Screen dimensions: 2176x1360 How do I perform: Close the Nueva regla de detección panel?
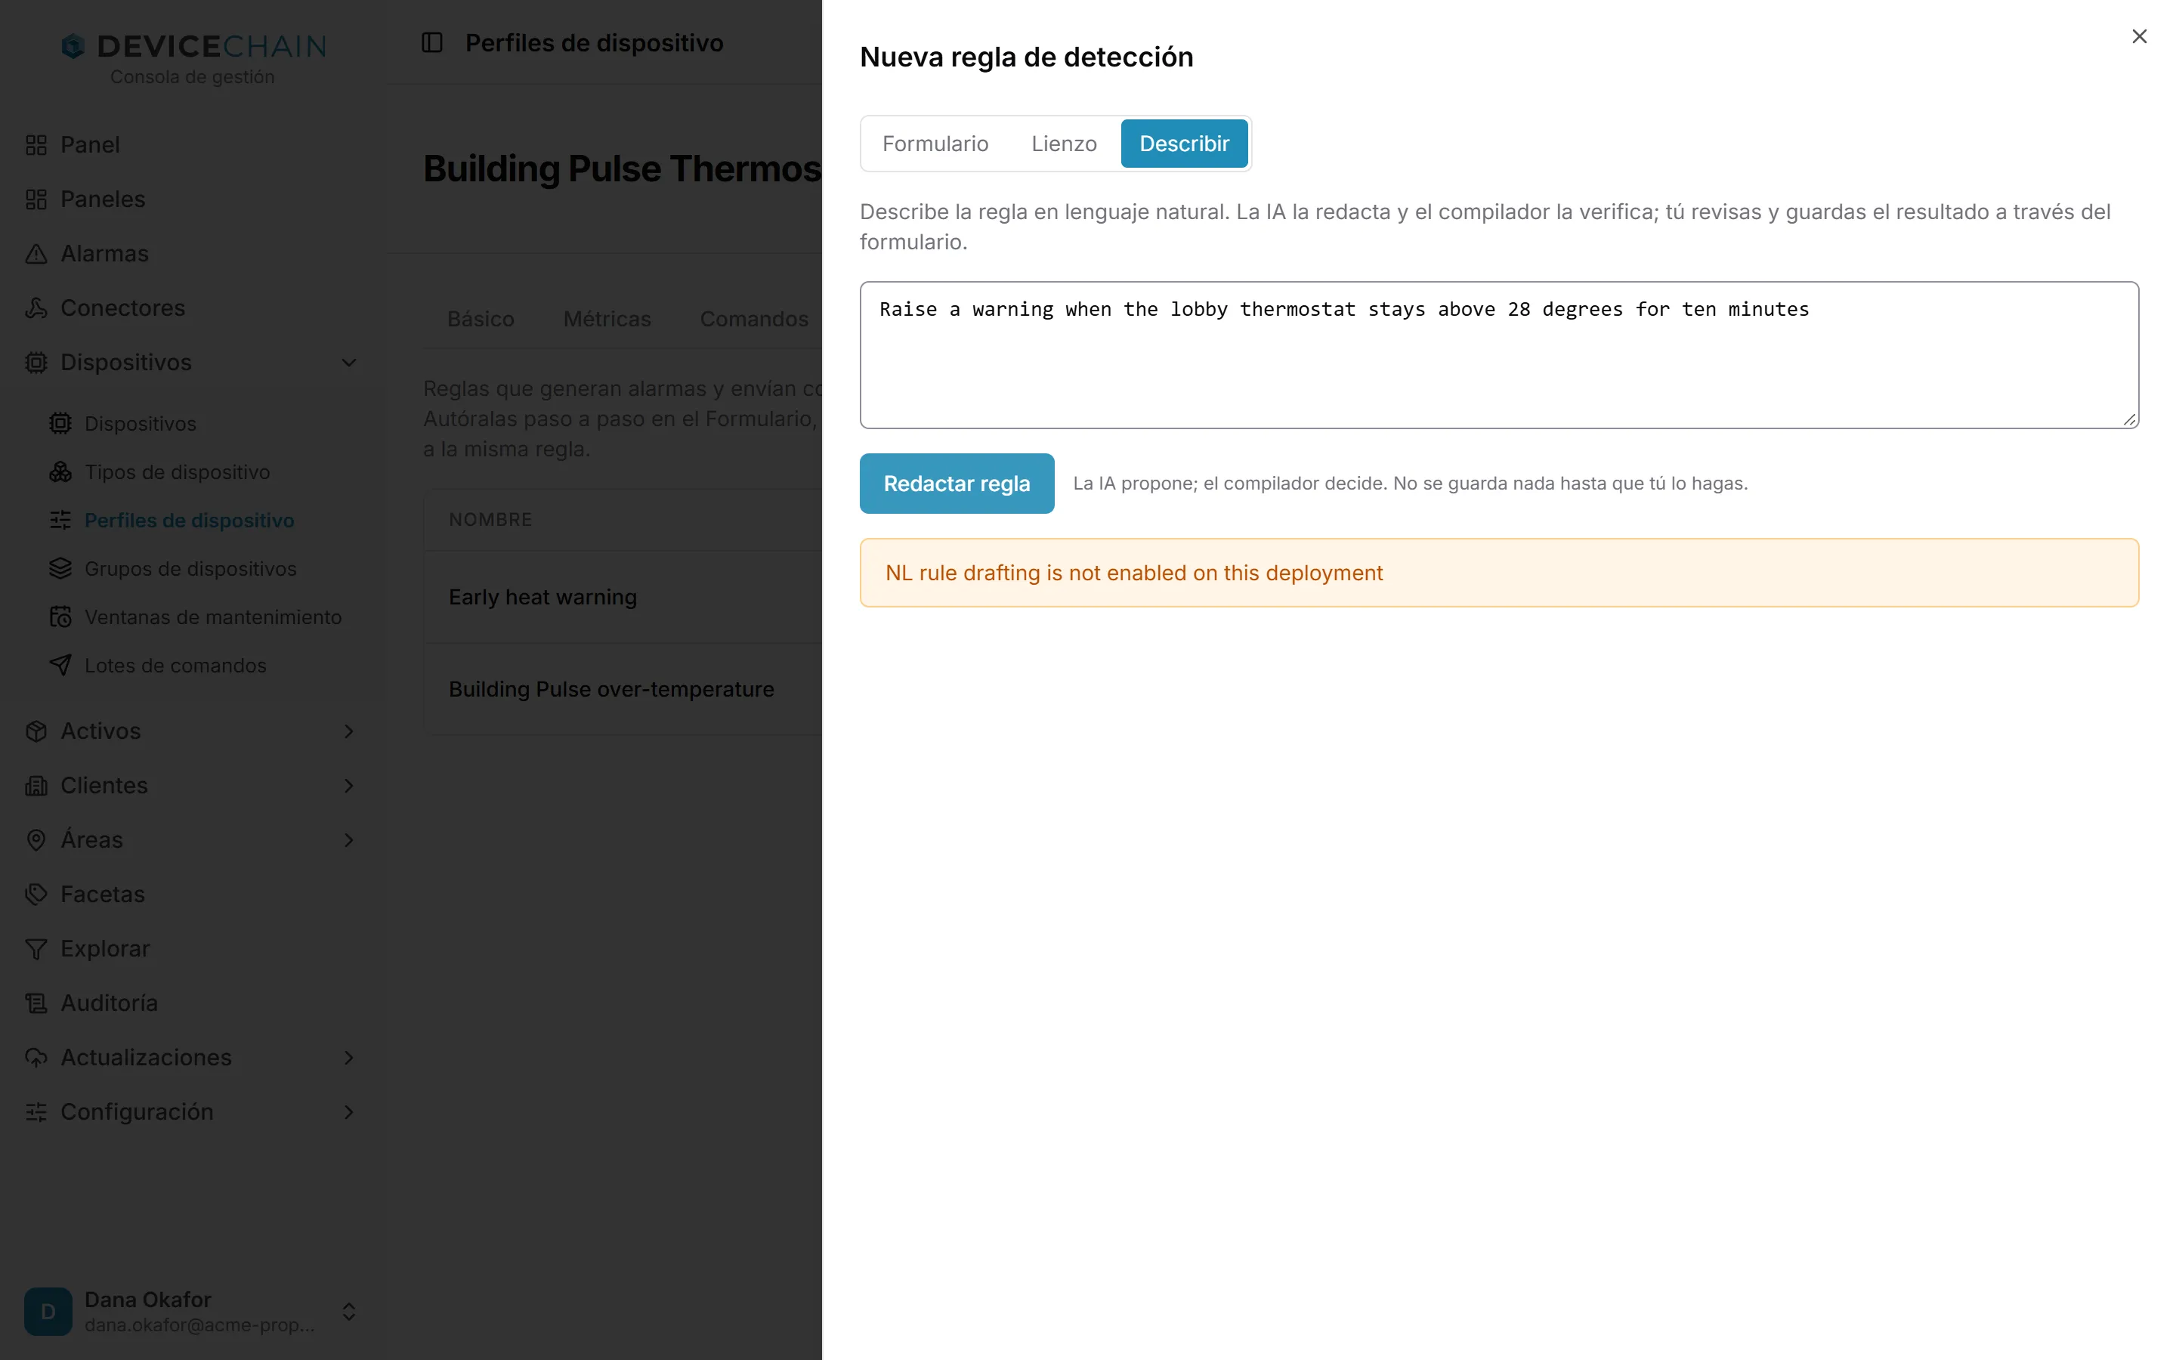point(2139,36)
